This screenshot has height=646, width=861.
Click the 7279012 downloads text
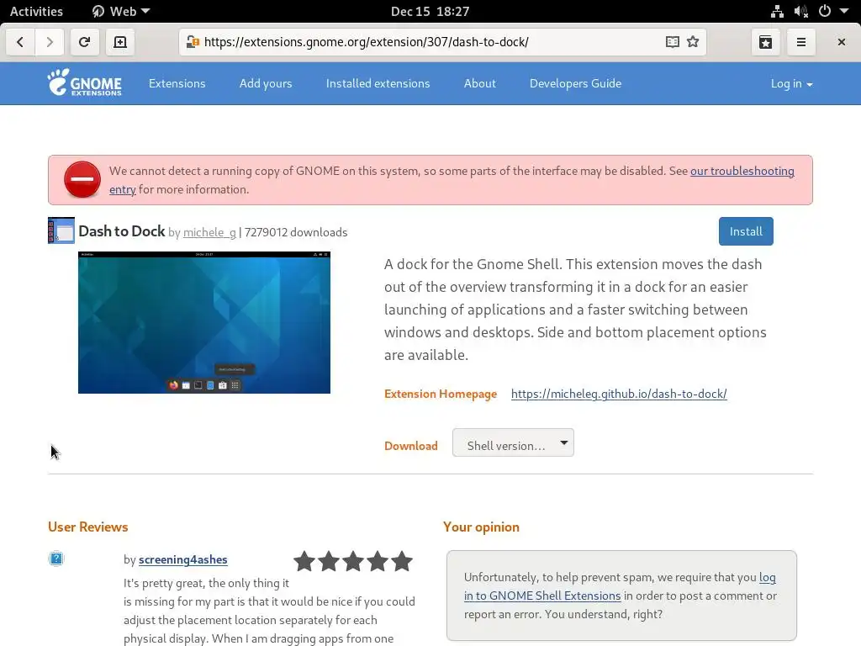(296, 232)
